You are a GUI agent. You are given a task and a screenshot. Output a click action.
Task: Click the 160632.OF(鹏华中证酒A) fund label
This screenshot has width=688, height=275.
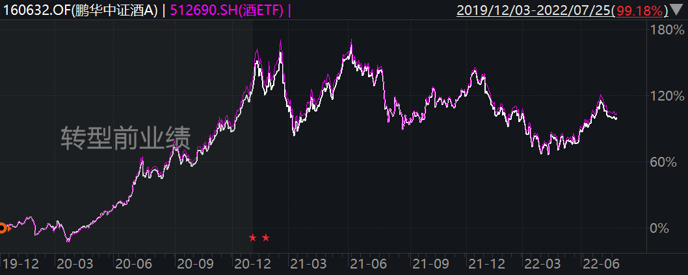[x=81, y=10]
